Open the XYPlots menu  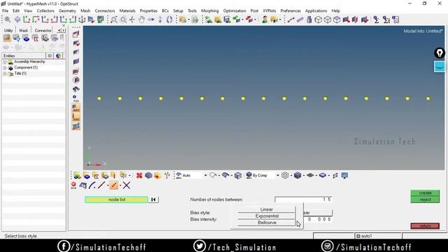point(269,11)
